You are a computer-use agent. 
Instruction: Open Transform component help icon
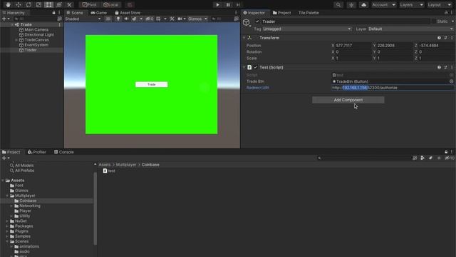pyautogui.click(x=439, y=38)
